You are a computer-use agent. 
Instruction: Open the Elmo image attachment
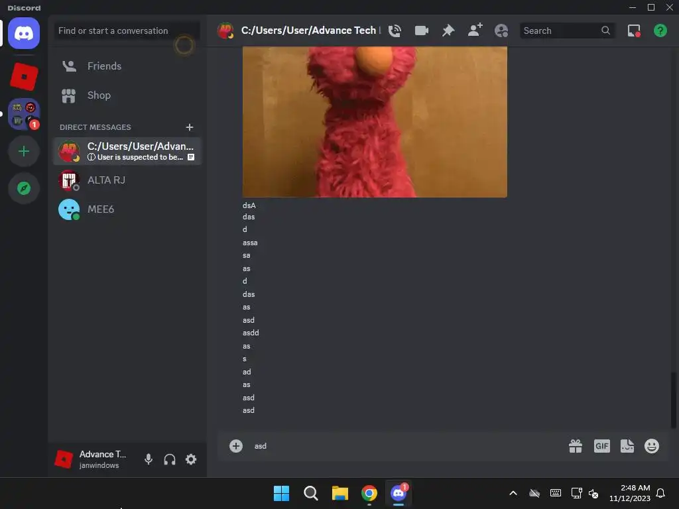[x=375, y=122]
